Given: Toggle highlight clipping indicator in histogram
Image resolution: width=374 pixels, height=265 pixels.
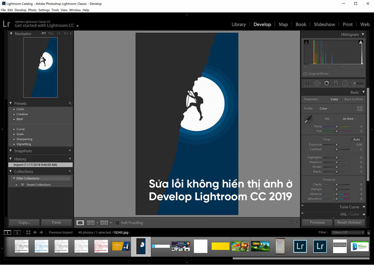Looking at the screenshot, I should pyautogui.click(x=361, y=42).
